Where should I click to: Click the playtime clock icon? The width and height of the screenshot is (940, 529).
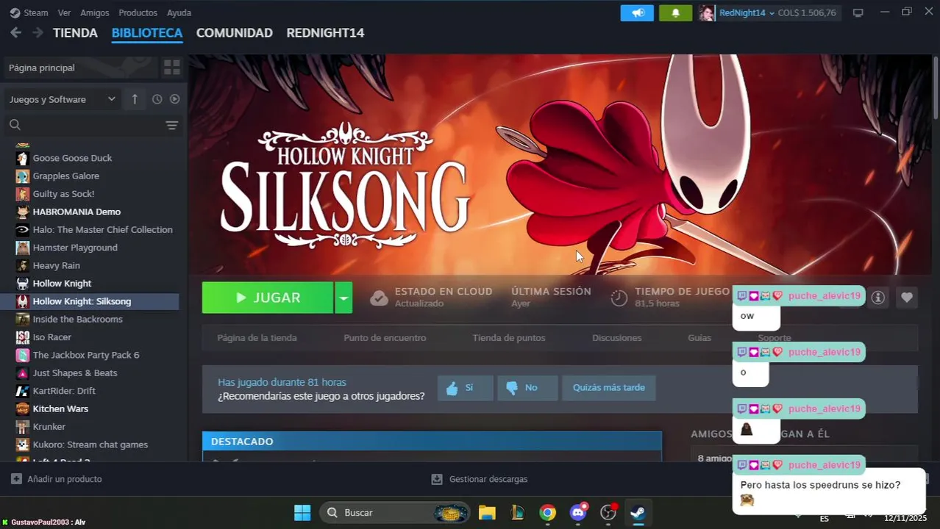[x=619, y=298]
